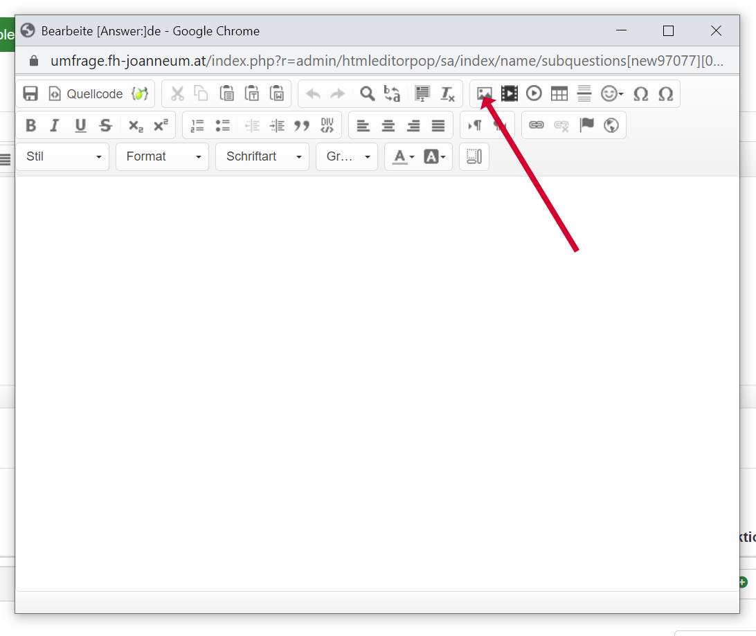
Task: Insert a hyperlink using the link icon
Action: click(536, 125)
